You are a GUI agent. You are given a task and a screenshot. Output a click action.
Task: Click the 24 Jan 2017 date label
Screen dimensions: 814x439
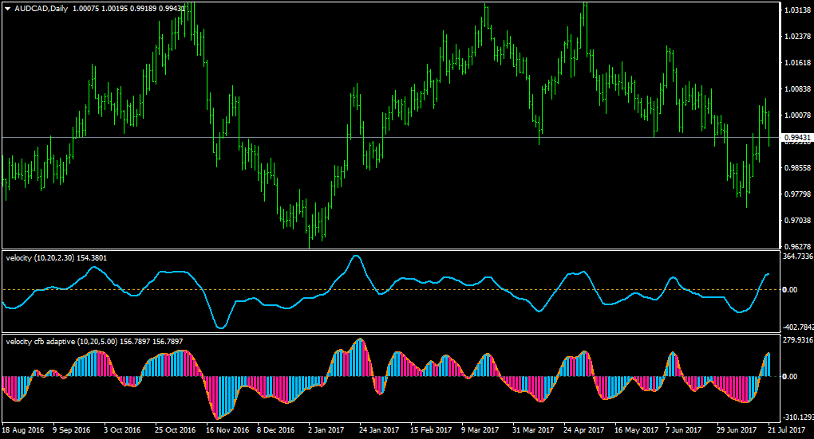pyautogui.click(x=379, y=429)
